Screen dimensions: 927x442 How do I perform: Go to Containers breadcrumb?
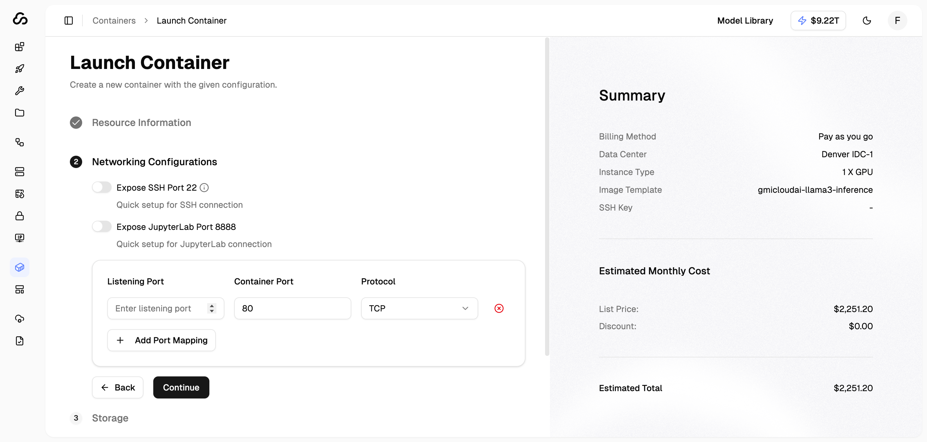click(x=114, y=21)
